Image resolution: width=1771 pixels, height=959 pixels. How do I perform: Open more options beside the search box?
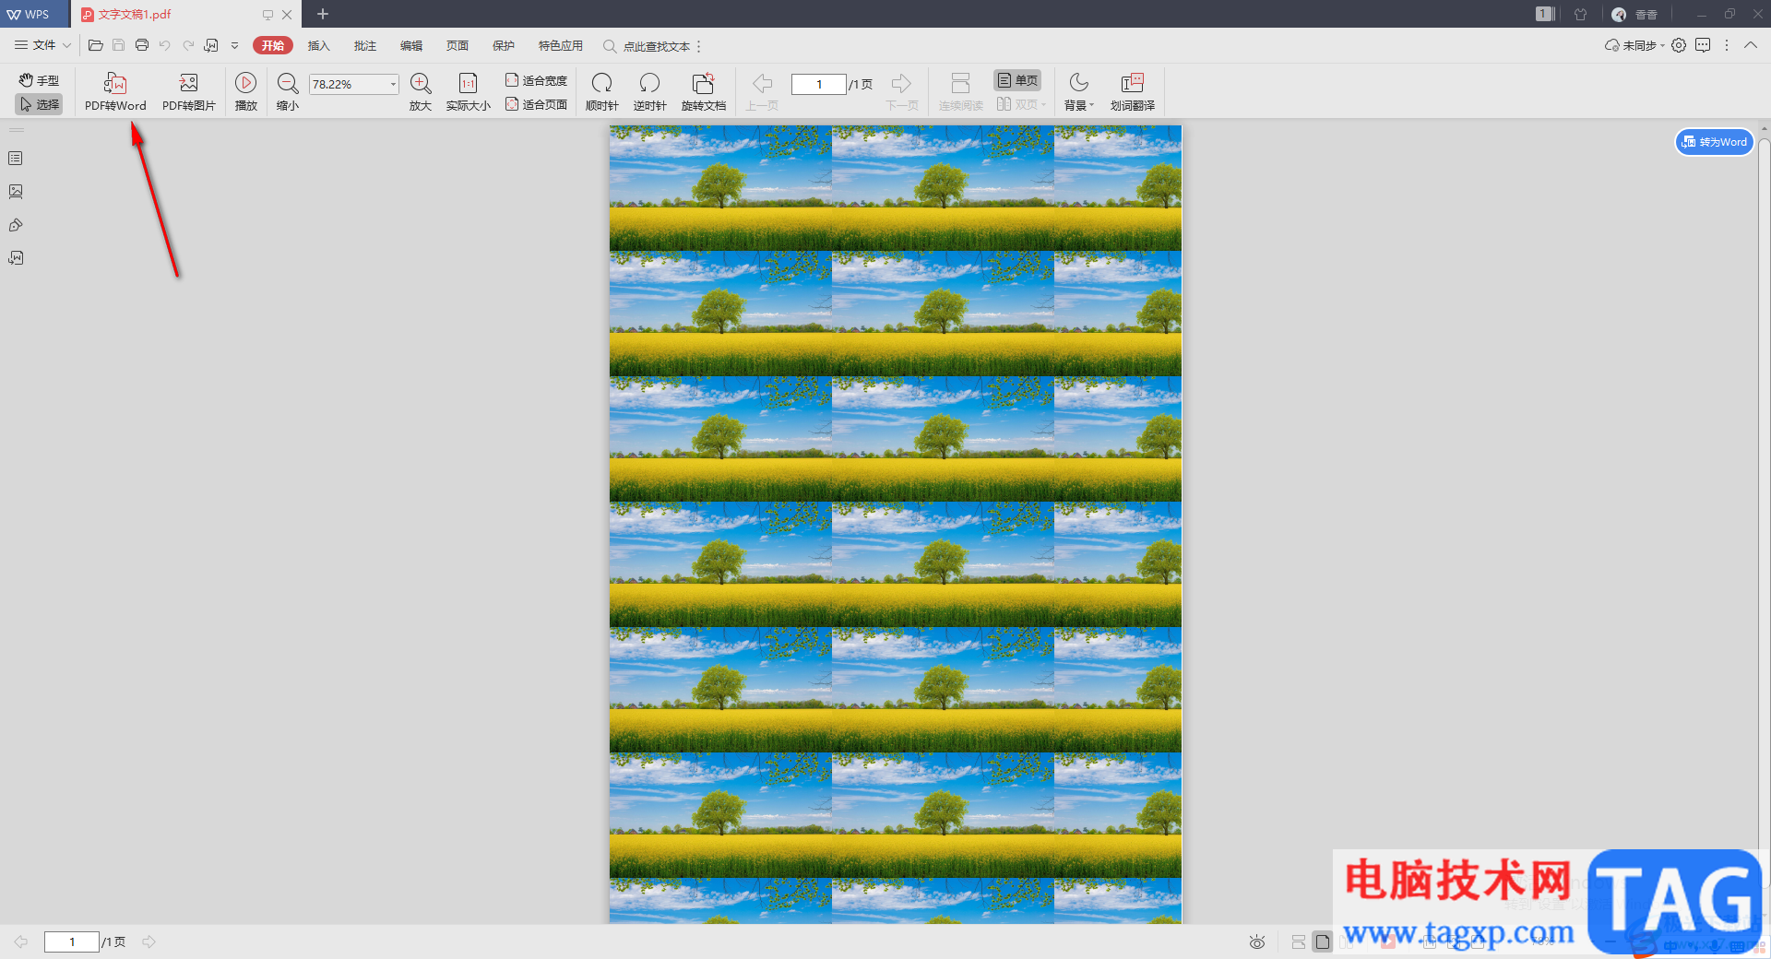click(x=699, y=46)
